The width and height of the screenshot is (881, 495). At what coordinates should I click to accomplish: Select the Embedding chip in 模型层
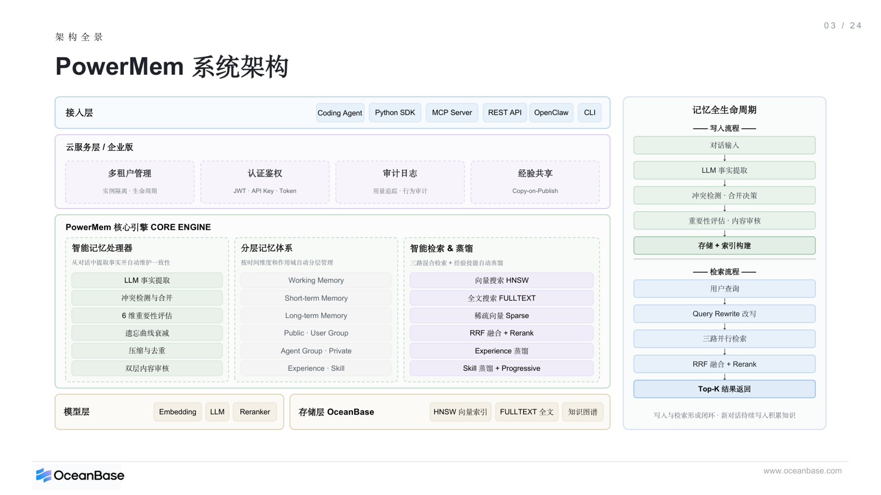177,412
